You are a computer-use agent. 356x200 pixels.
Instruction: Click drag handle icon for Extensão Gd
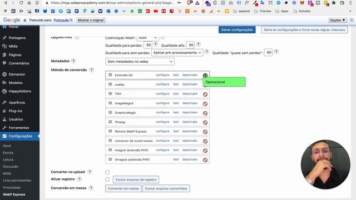pos(110,75)
